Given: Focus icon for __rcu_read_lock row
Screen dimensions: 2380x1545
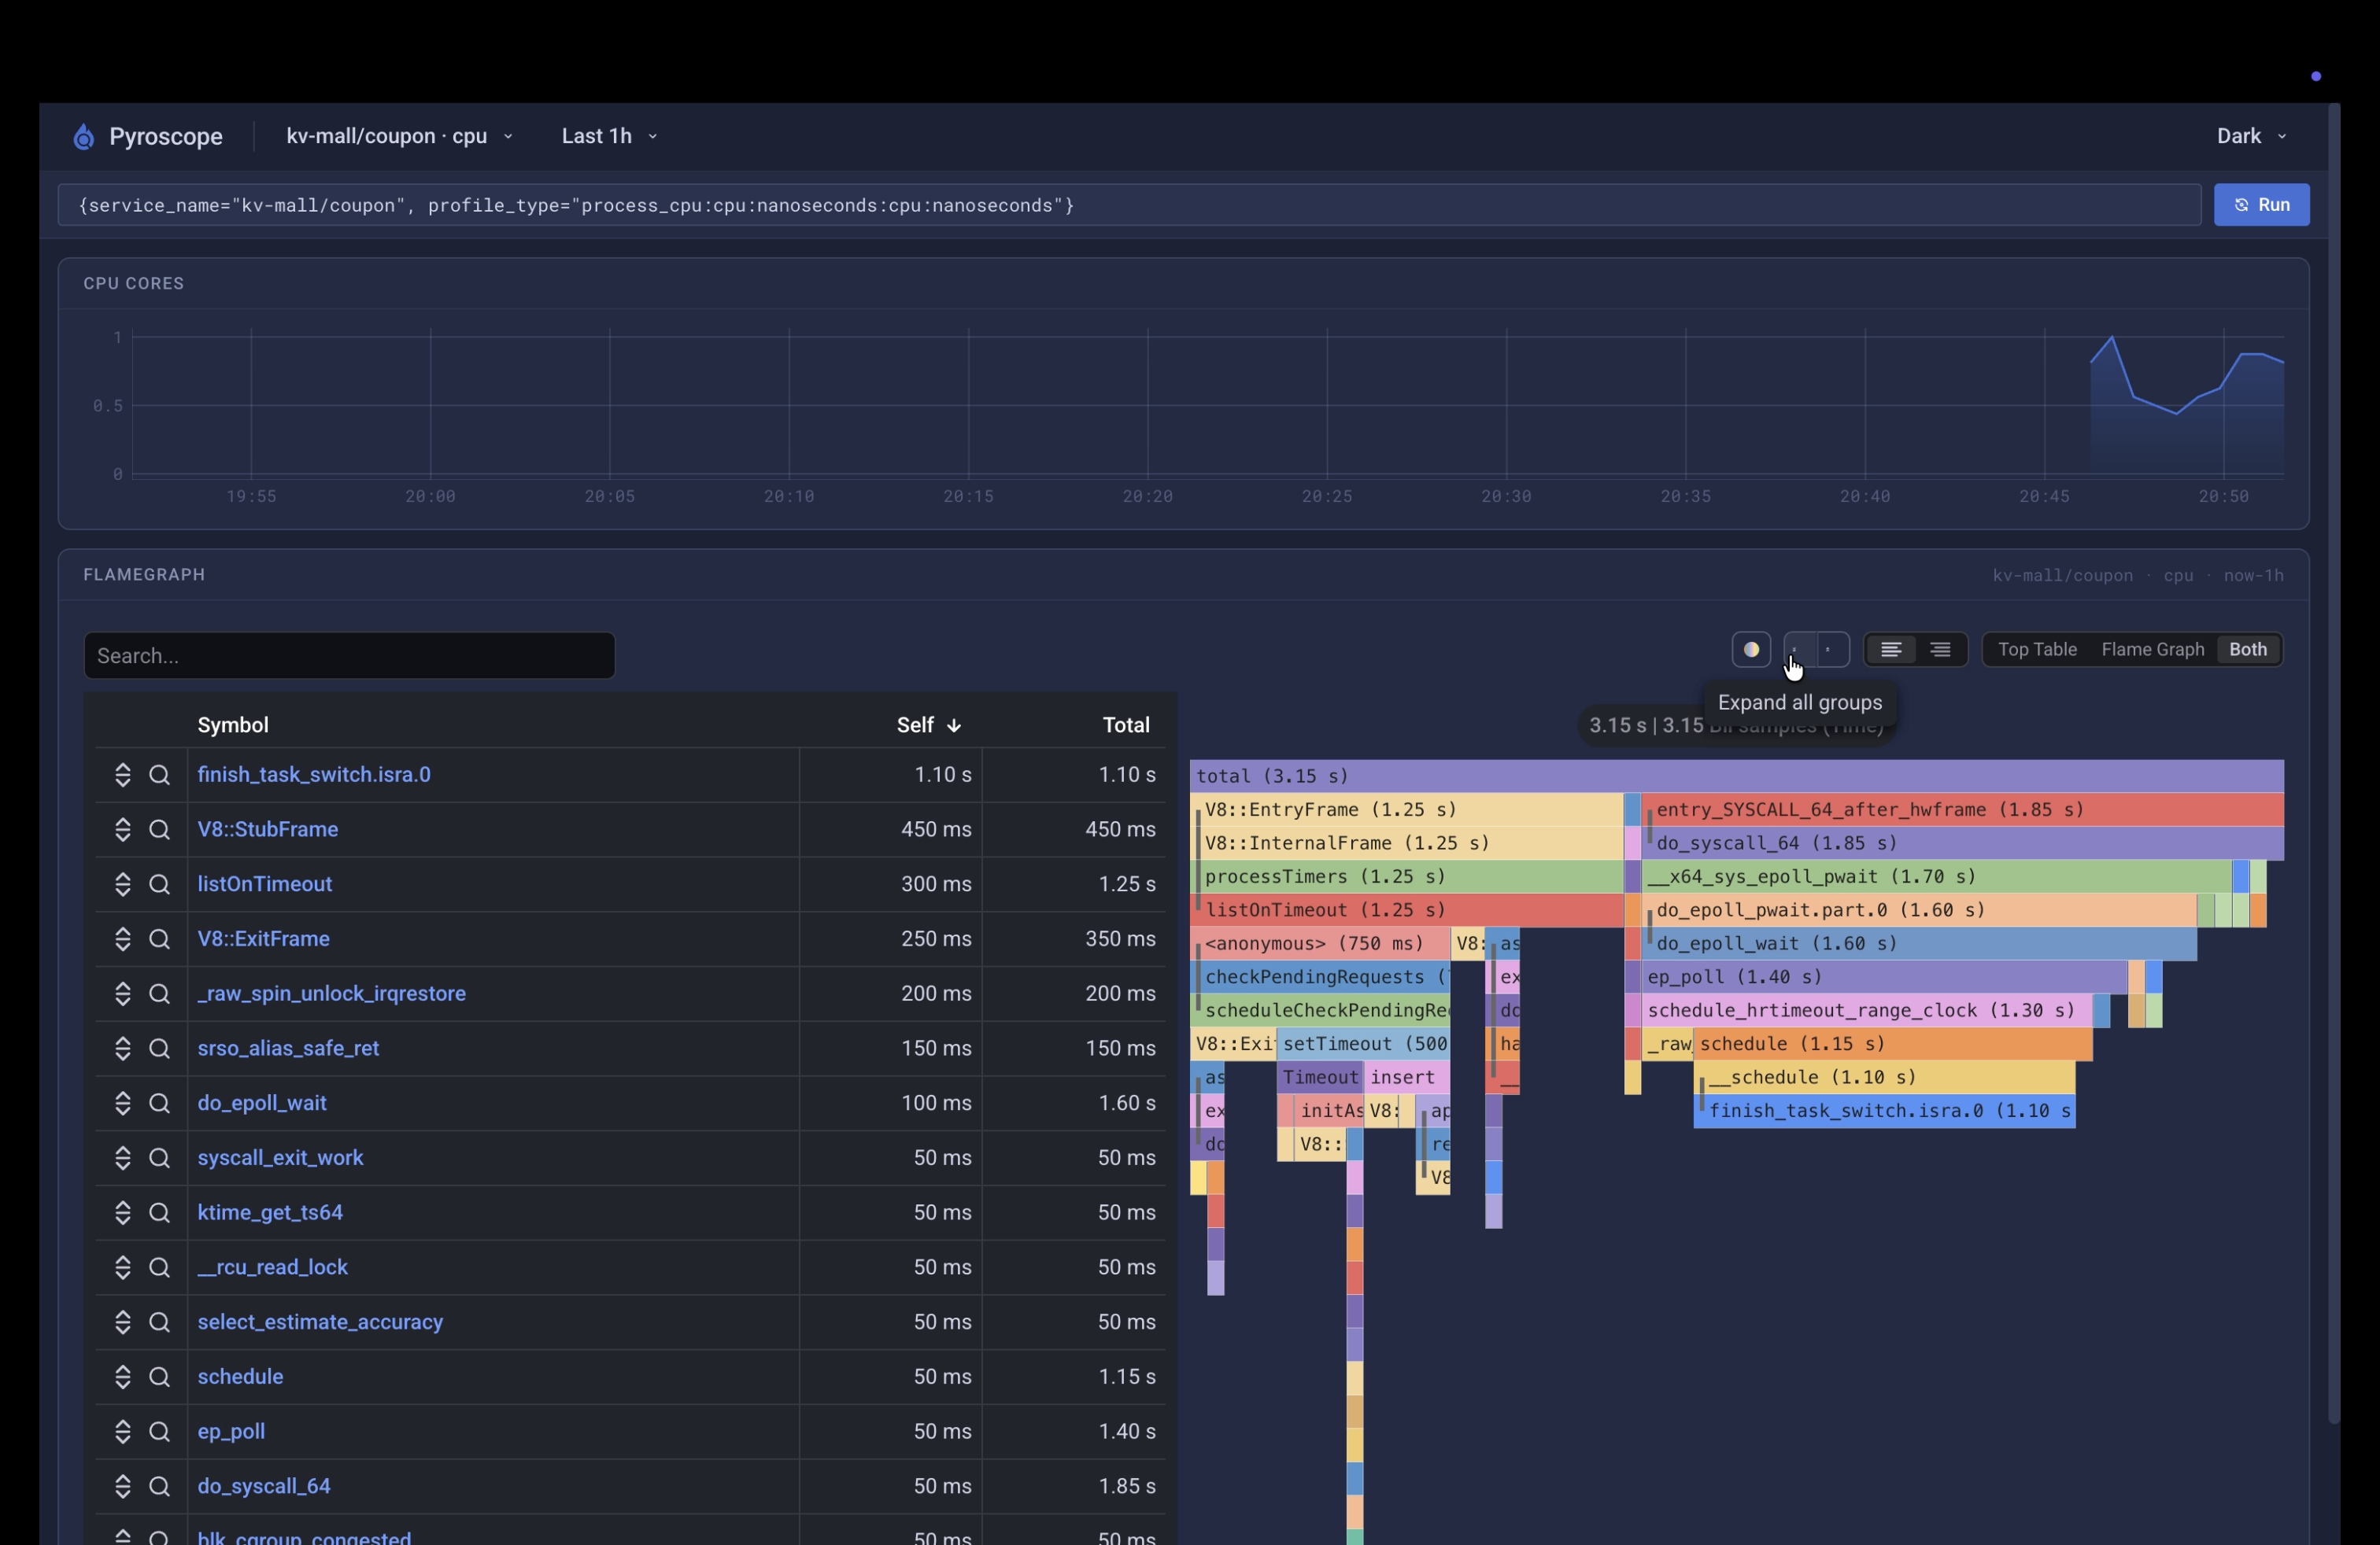Looking at the screenshot, I should tap(123, 1267).
